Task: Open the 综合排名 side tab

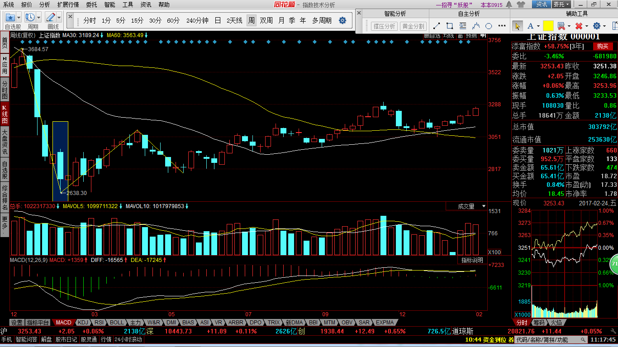Action: click(5, 197)
